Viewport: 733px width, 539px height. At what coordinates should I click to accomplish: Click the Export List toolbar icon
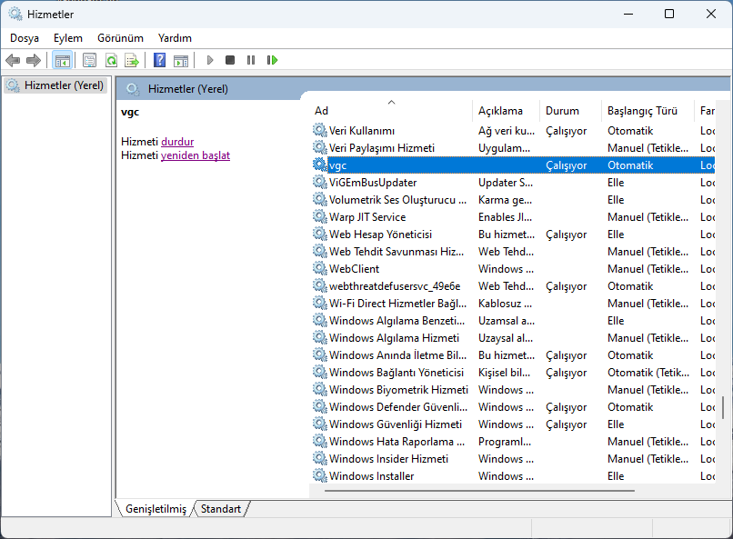tap(132, 60)
